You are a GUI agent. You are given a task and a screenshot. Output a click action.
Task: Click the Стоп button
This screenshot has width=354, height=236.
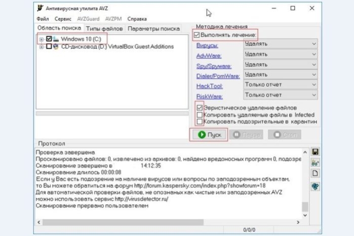(x=285, y=134)
